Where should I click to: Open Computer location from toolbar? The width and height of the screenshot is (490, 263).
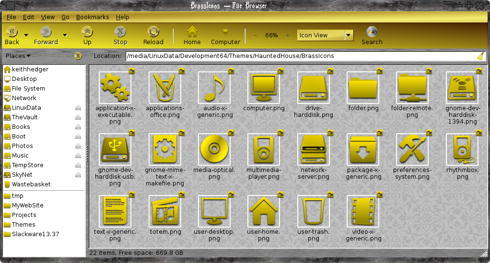click(x=225, y=32)
